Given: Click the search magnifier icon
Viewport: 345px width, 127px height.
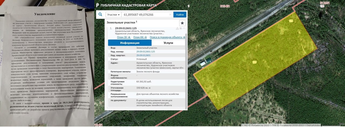Looking at the screenshot, I should pos(100,15).
